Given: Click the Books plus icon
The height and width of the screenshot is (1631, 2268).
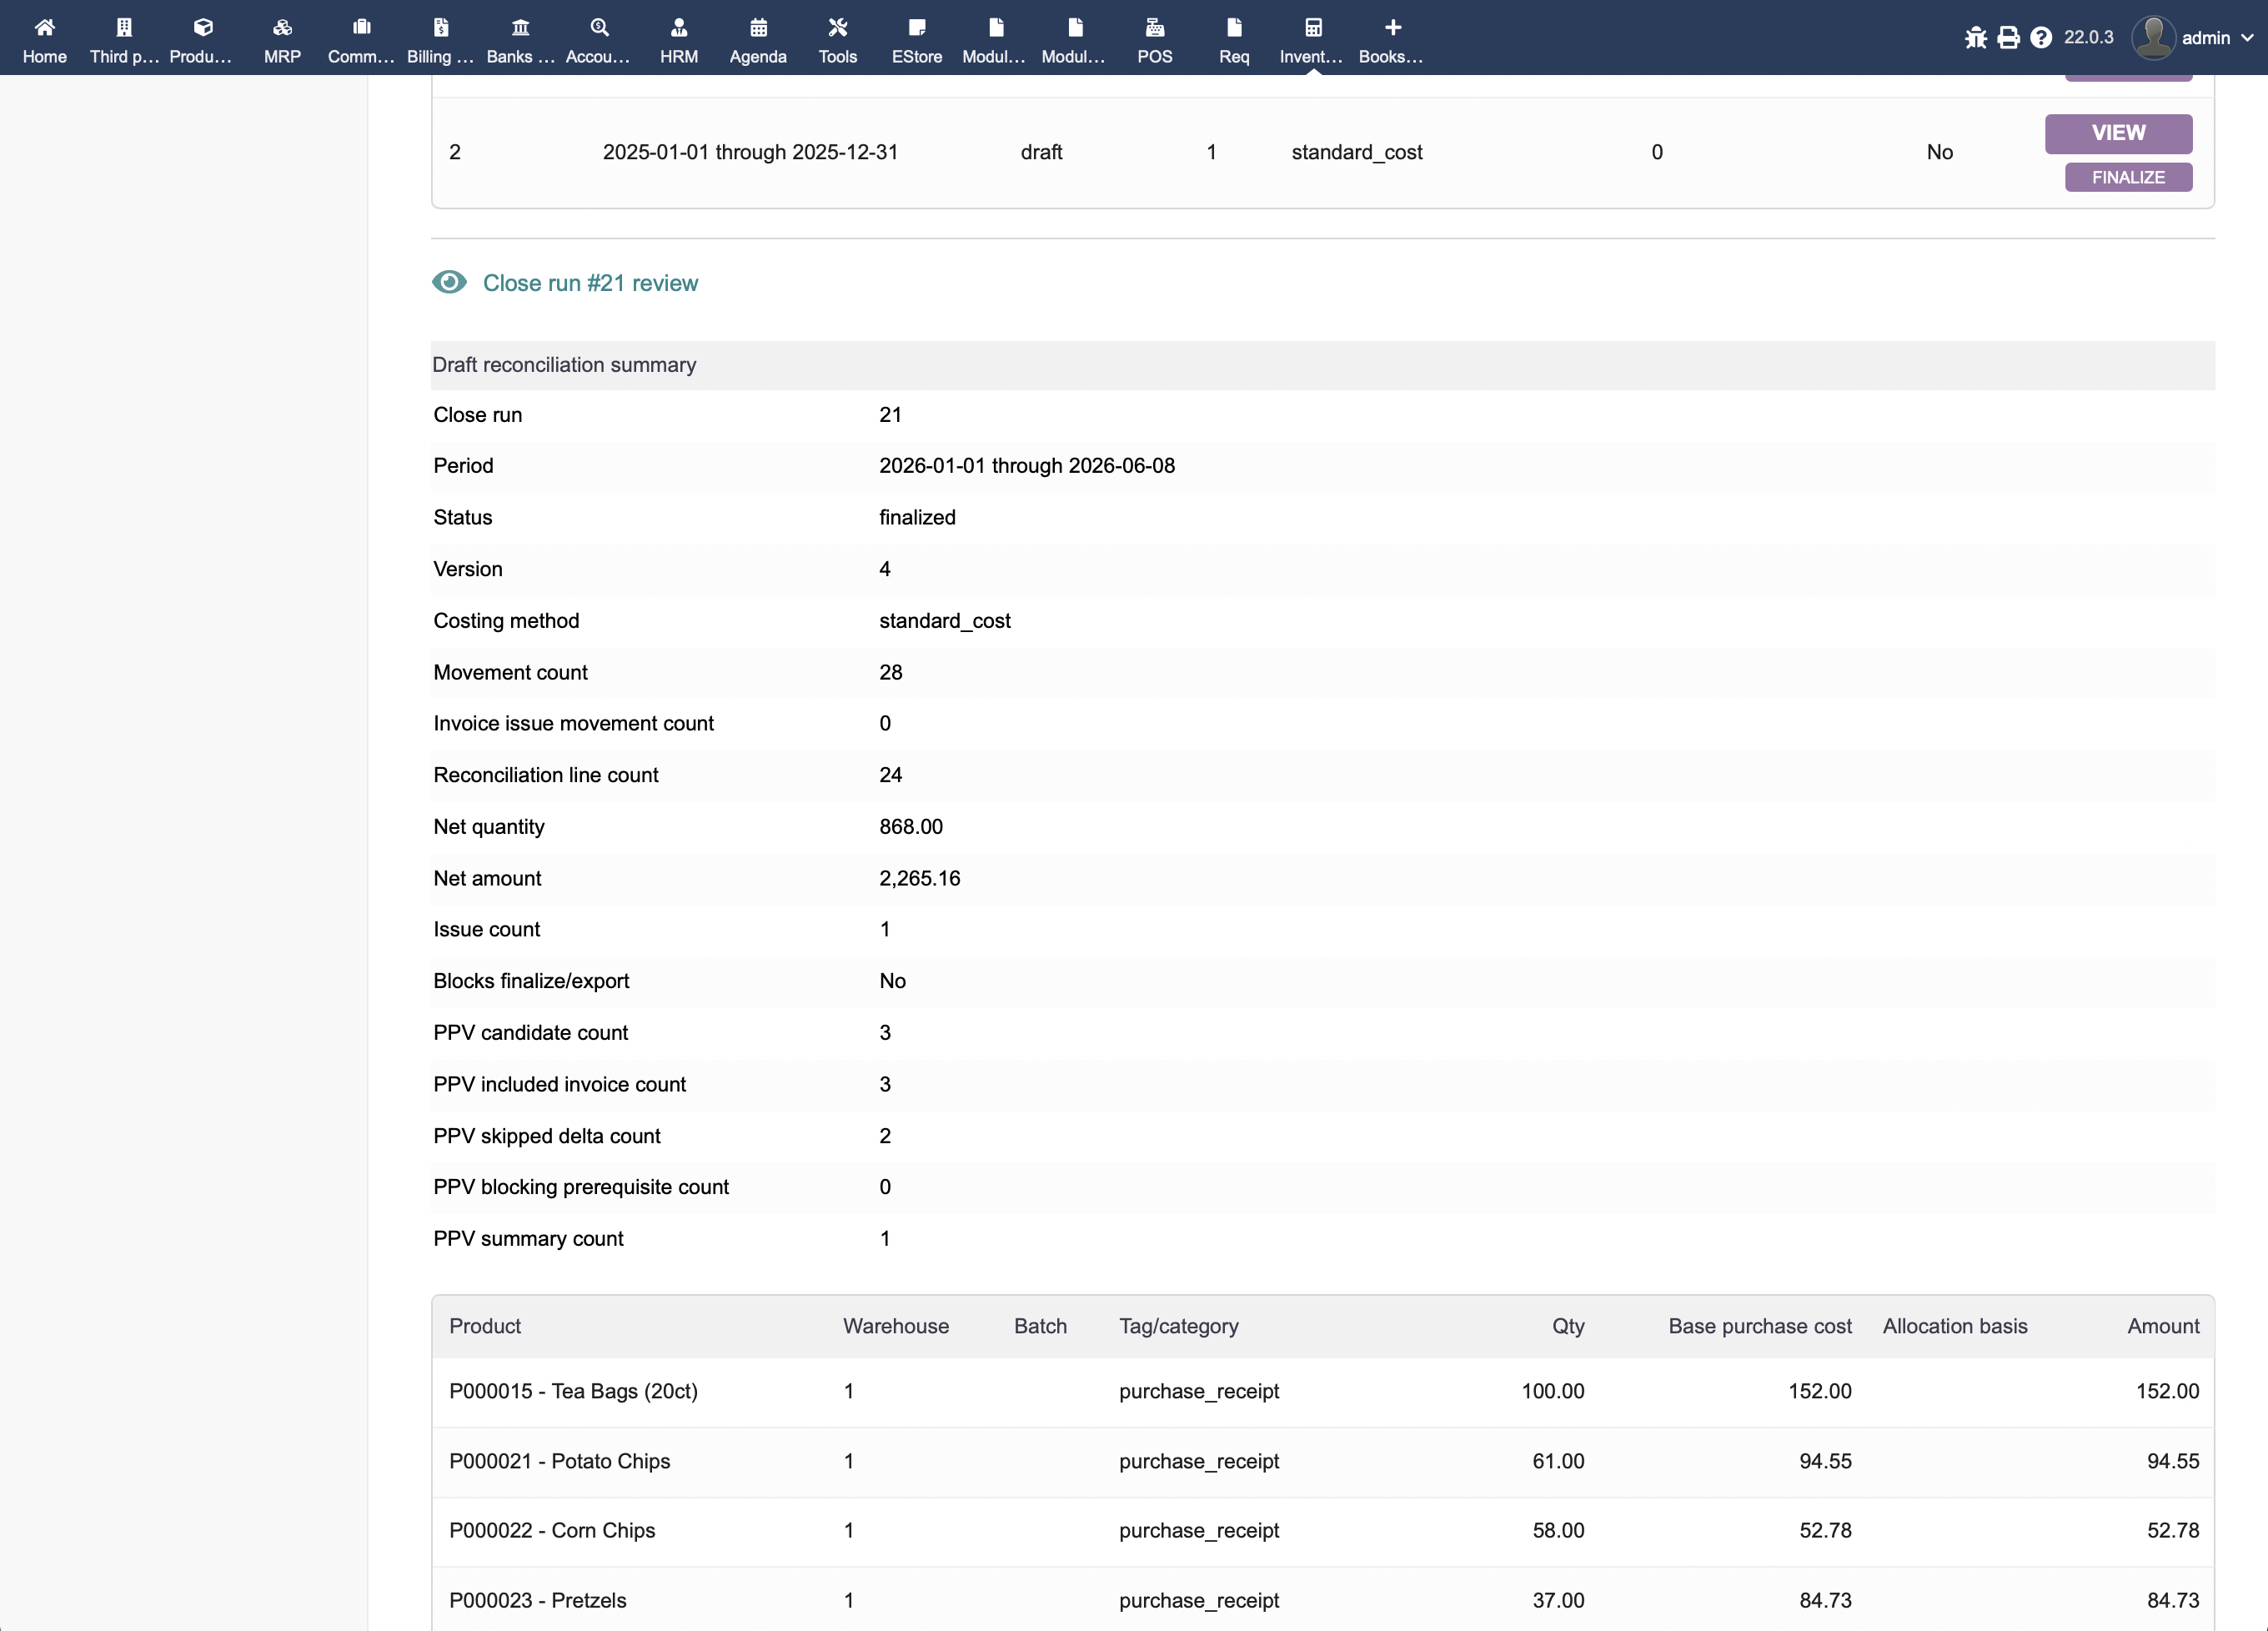Looking at the screenshot, I should coord(1392,27).
